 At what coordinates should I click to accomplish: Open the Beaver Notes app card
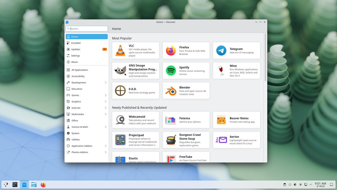click(x=236, y=120)
